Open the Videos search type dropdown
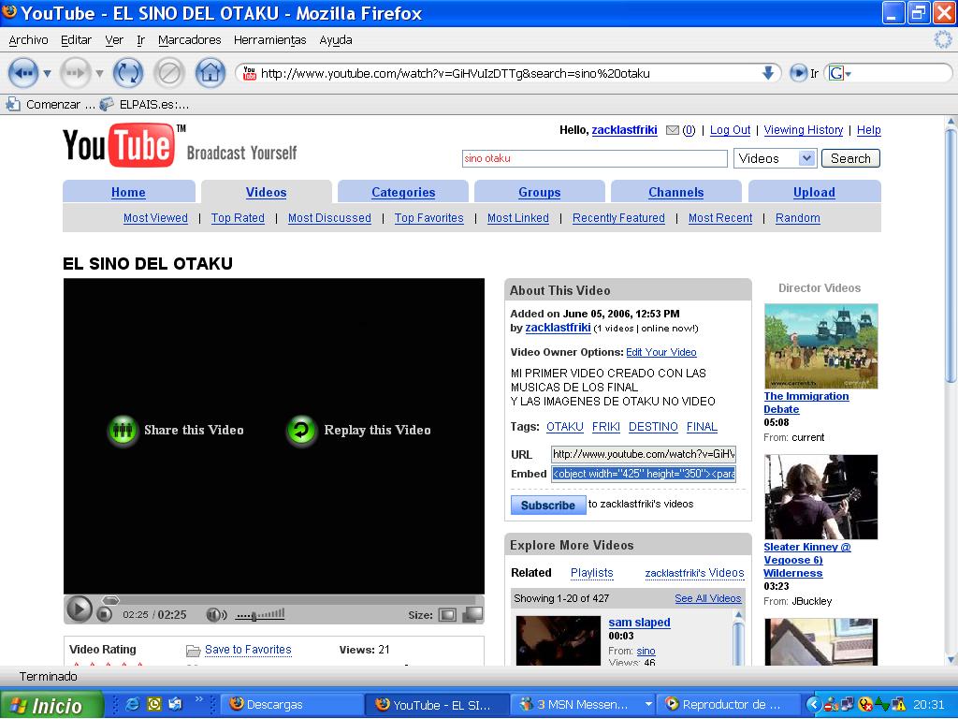 click(806, 158)
